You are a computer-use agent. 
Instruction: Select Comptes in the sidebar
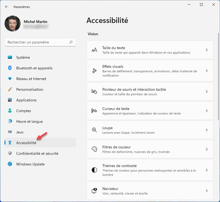click(x=24, y=111)
